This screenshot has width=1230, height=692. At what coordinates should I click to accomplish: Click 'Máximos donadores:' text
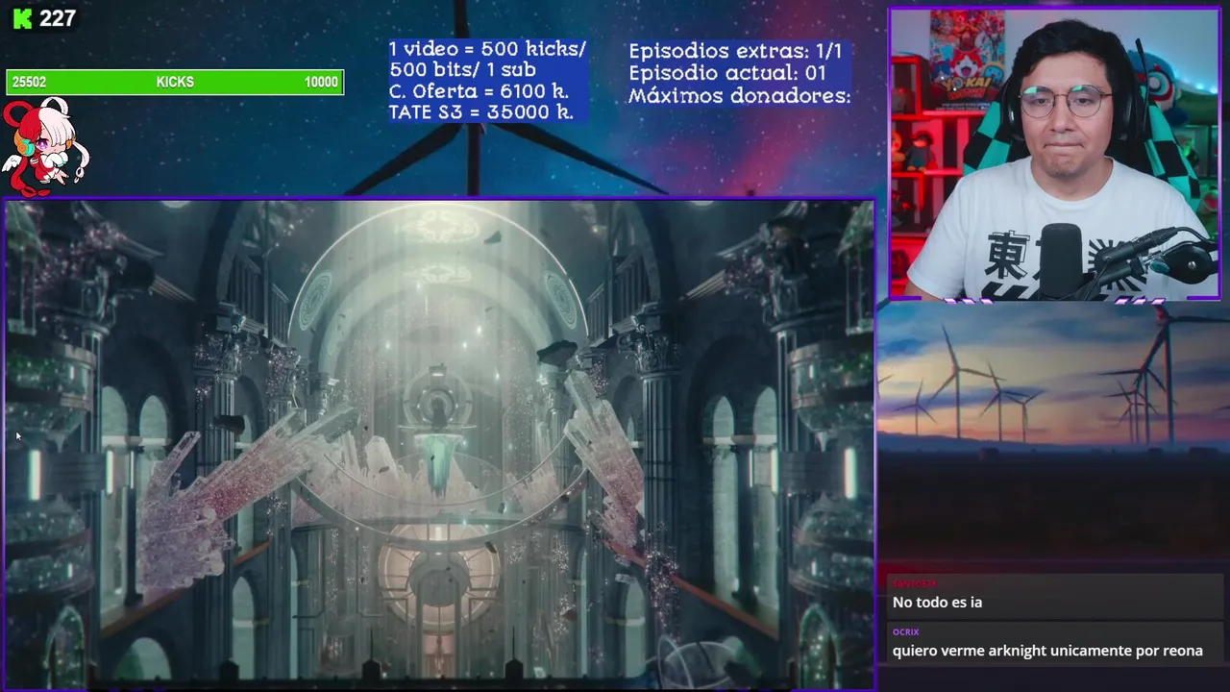tap(740, 96)
